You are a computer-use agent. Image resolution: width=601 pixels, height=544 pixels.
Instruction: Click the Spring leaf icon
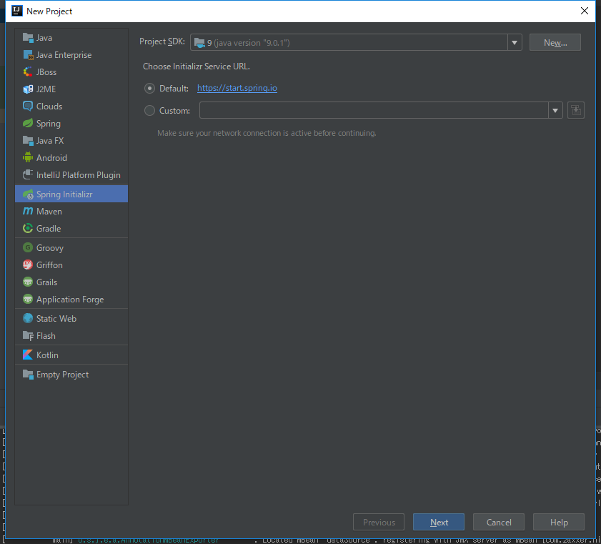pos(28,124)
